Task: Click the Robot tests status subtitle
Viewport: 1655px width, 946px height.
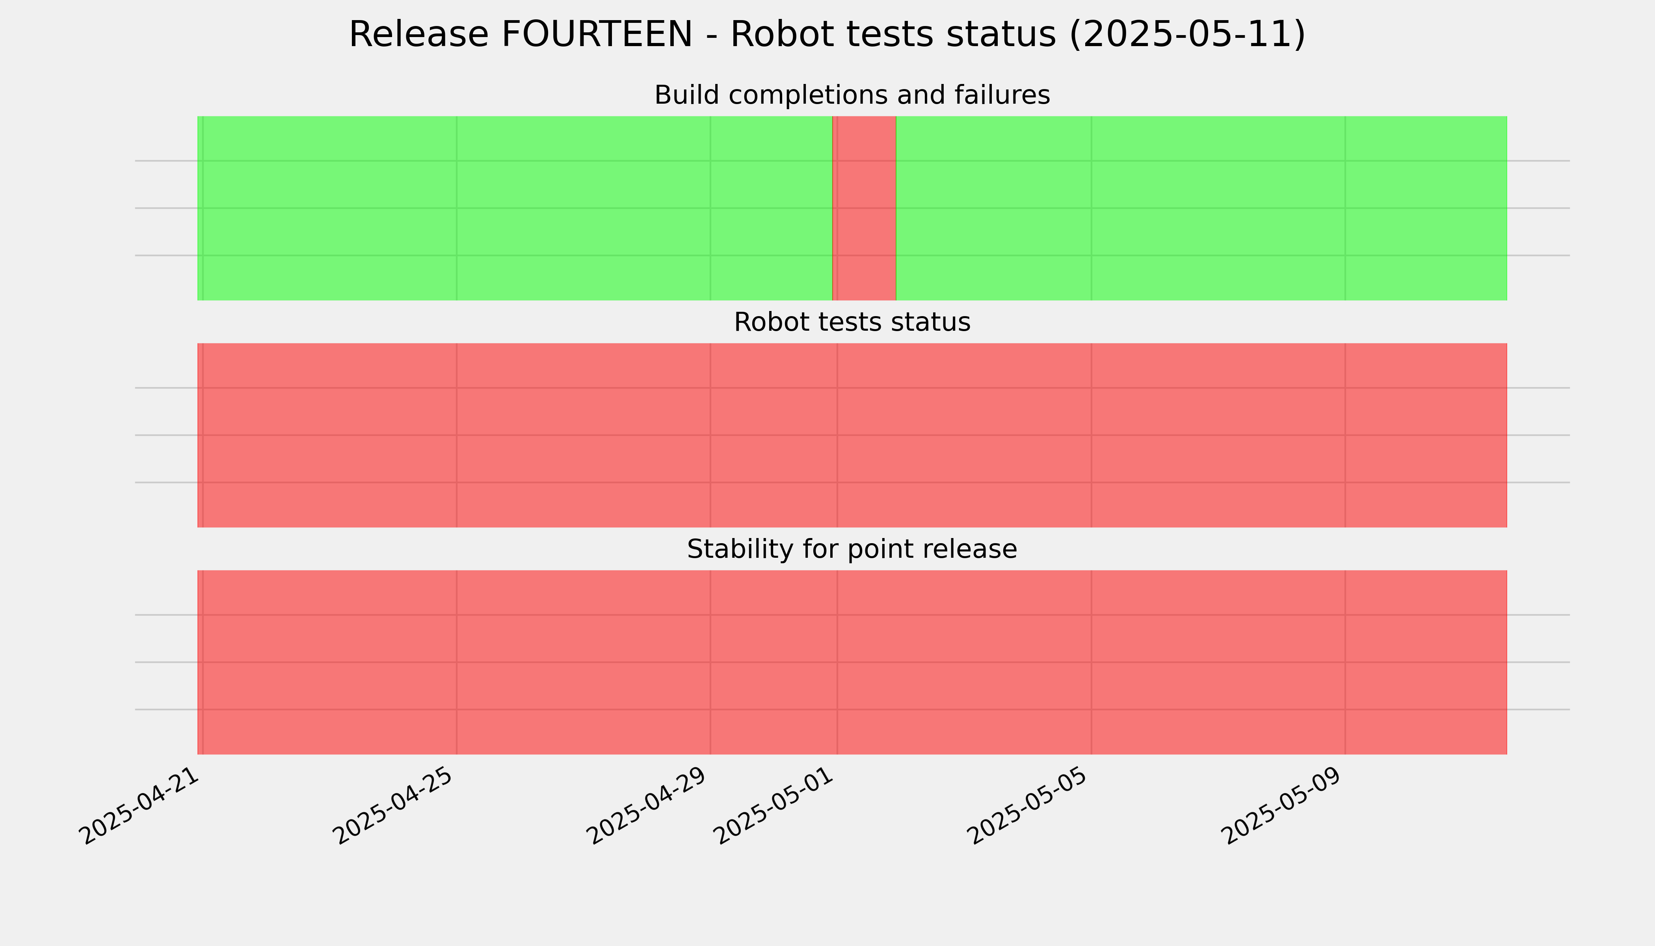Action: point(852,322)
